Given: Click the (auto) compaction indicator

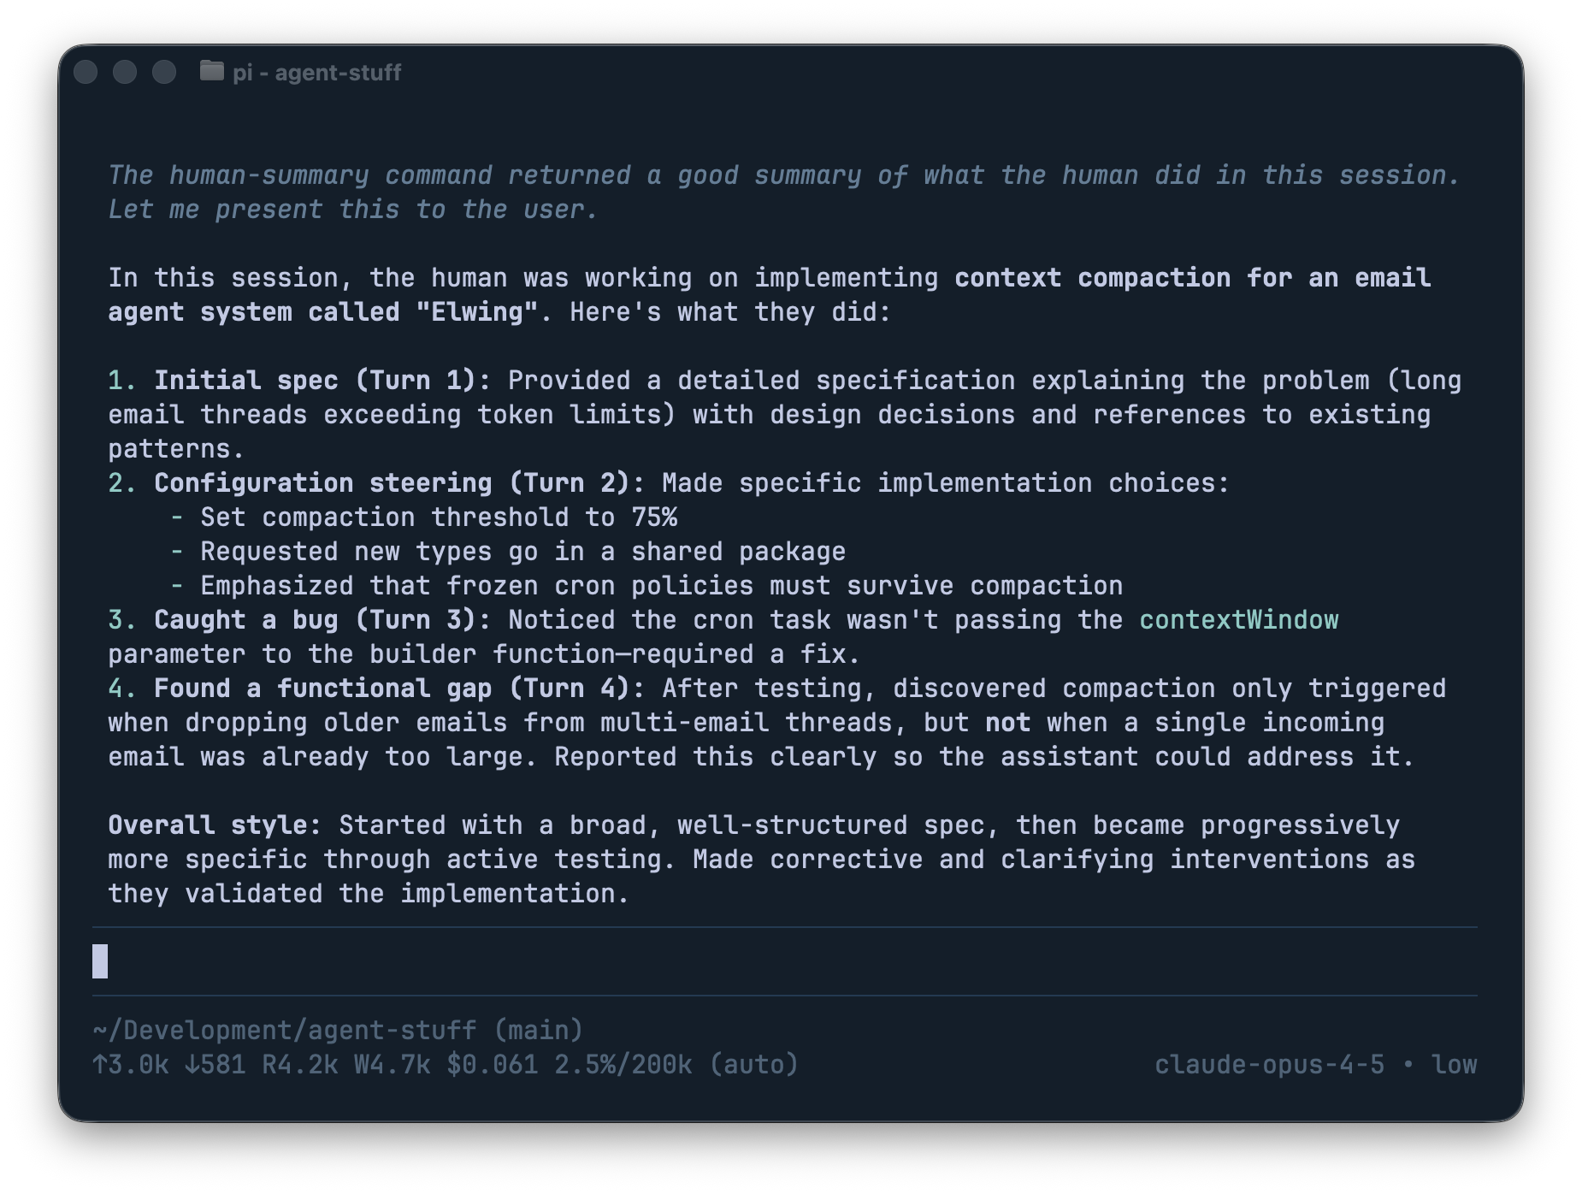Looking at the screenshot, I should [754, 1065].
